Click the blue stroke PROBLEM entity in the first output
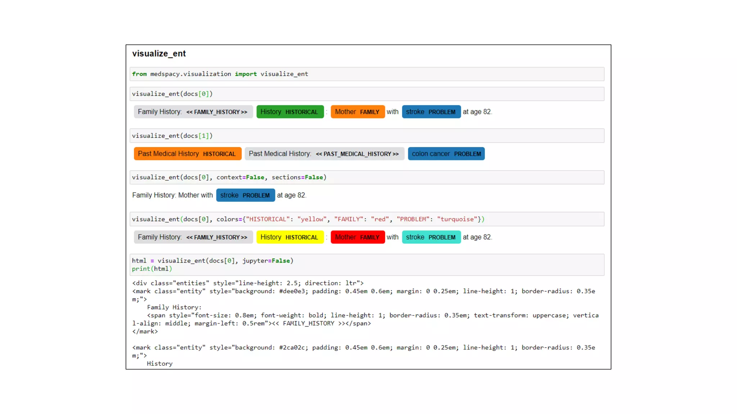The image size is (737, 414). 431,112
